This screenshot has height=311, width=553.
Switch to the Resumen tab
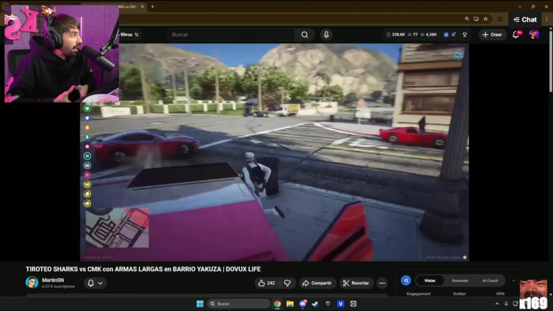pos(460,280)
